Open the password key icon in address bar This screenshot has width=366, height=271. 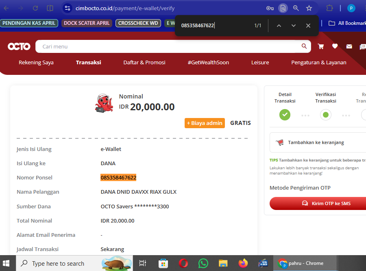(x=270, y=9)
